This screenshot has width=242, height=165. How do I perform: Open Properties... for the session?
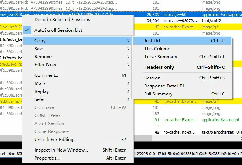tap(47, 158)
